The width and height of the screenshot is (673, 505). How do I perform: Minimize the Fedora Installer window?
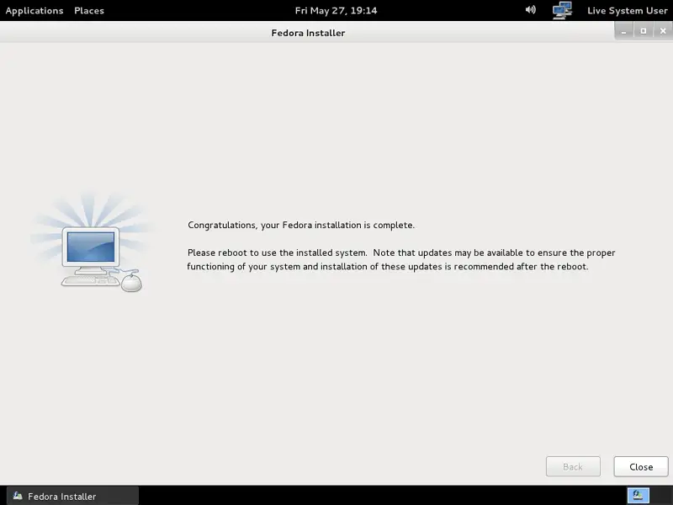623,31
